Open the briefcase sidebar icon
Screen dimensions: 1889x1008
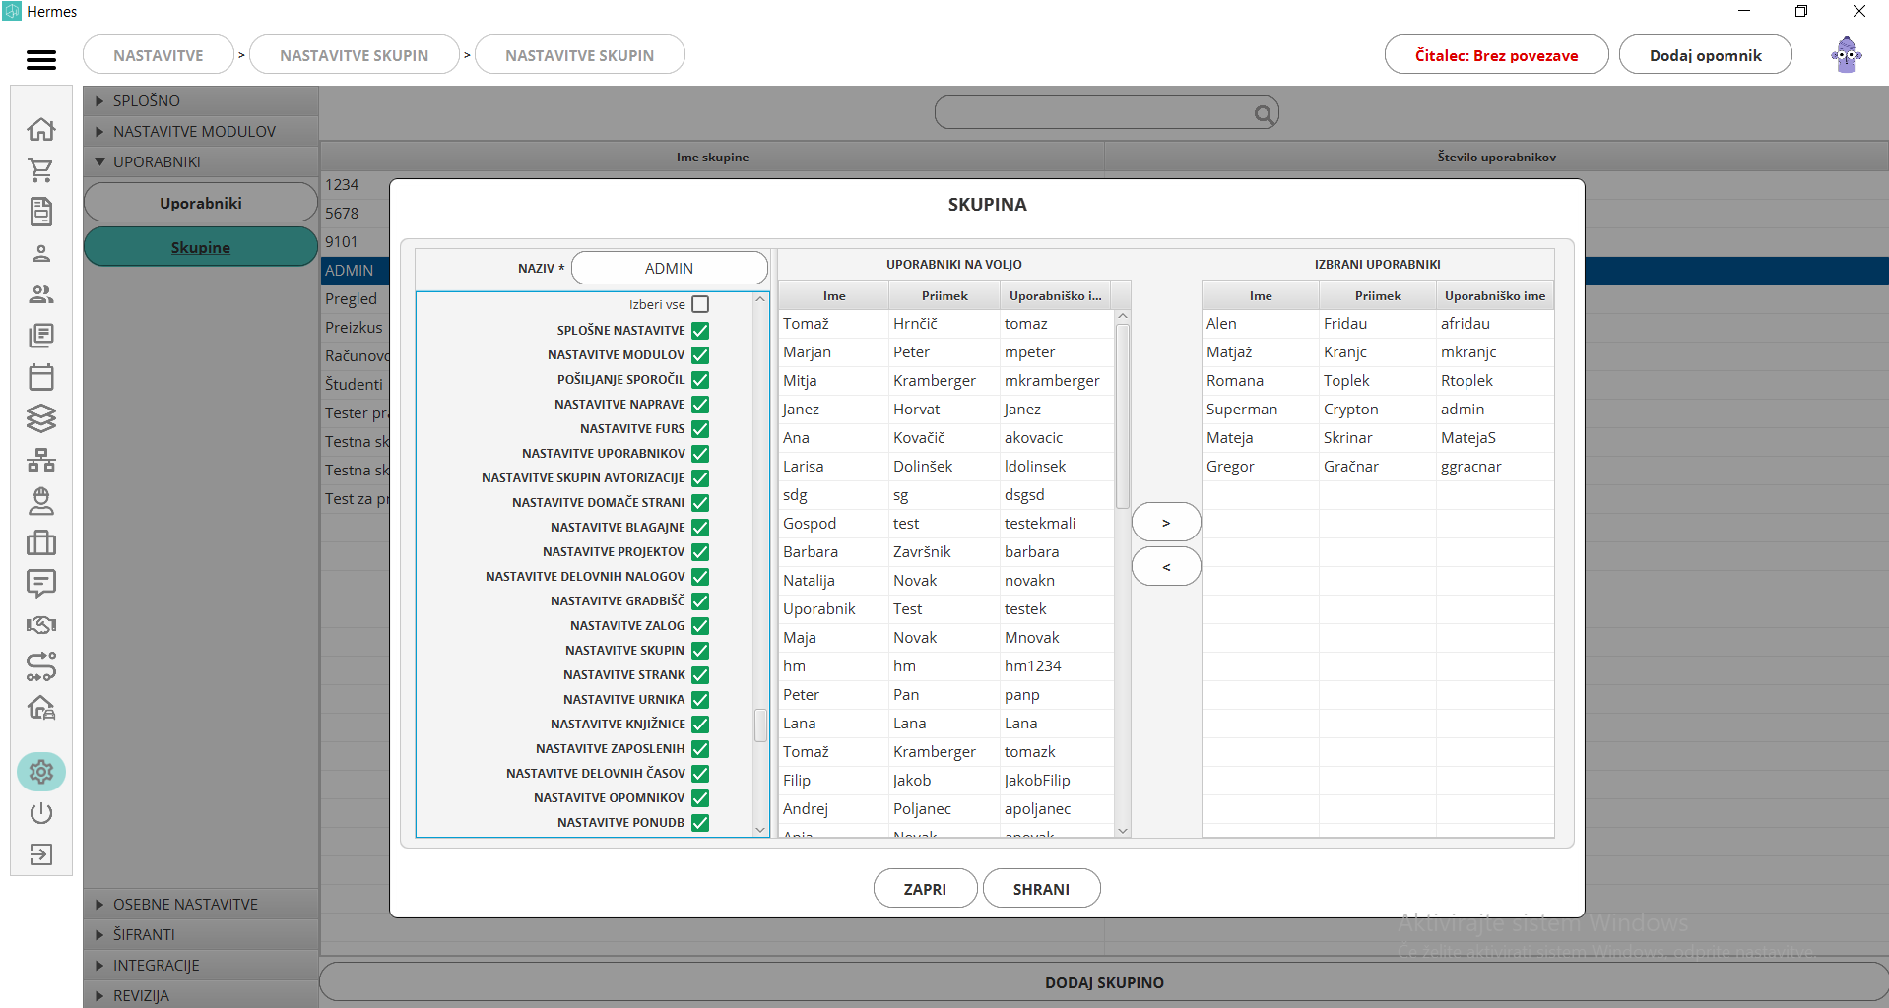(x=41, y=542)
